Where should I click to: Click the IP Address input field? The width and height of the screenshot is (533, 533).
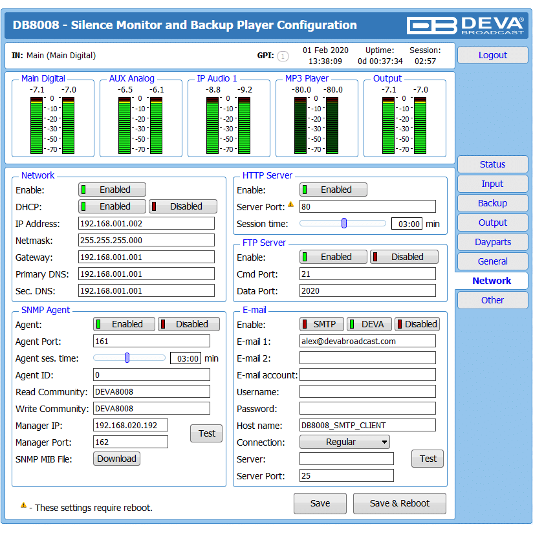click(x=146, y=223)
